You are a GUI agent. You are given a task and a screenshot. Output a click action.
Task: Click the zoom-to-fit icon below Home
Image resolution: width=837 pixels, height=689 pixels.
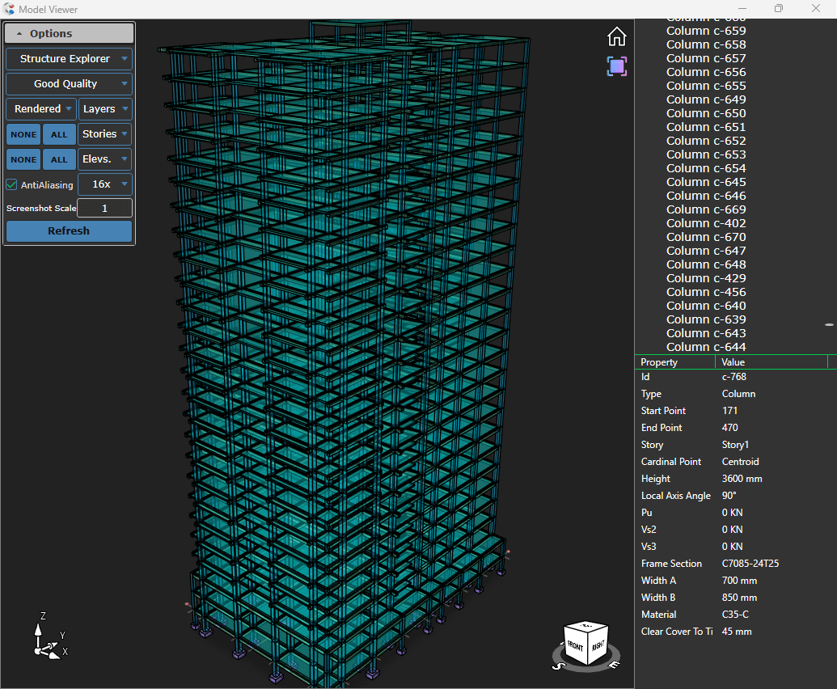point(616,66)
